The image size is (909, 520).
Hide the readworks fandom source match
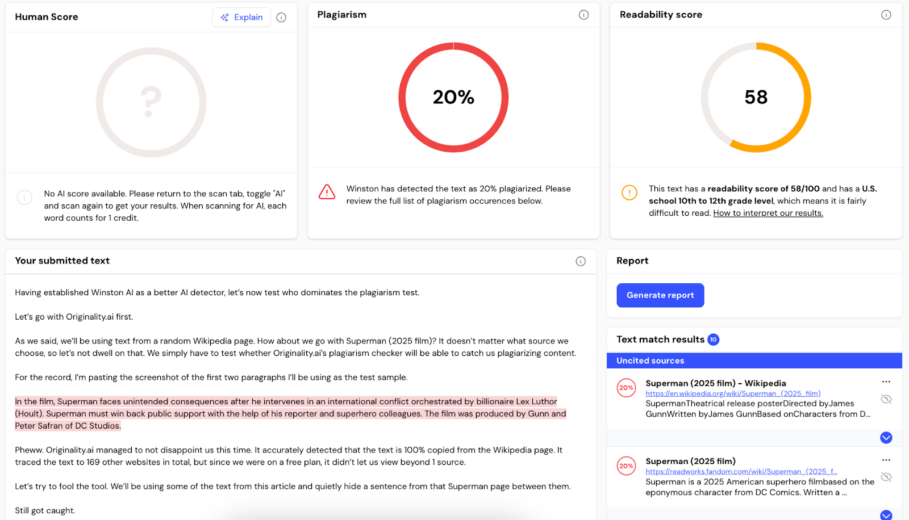click(886, 477)
